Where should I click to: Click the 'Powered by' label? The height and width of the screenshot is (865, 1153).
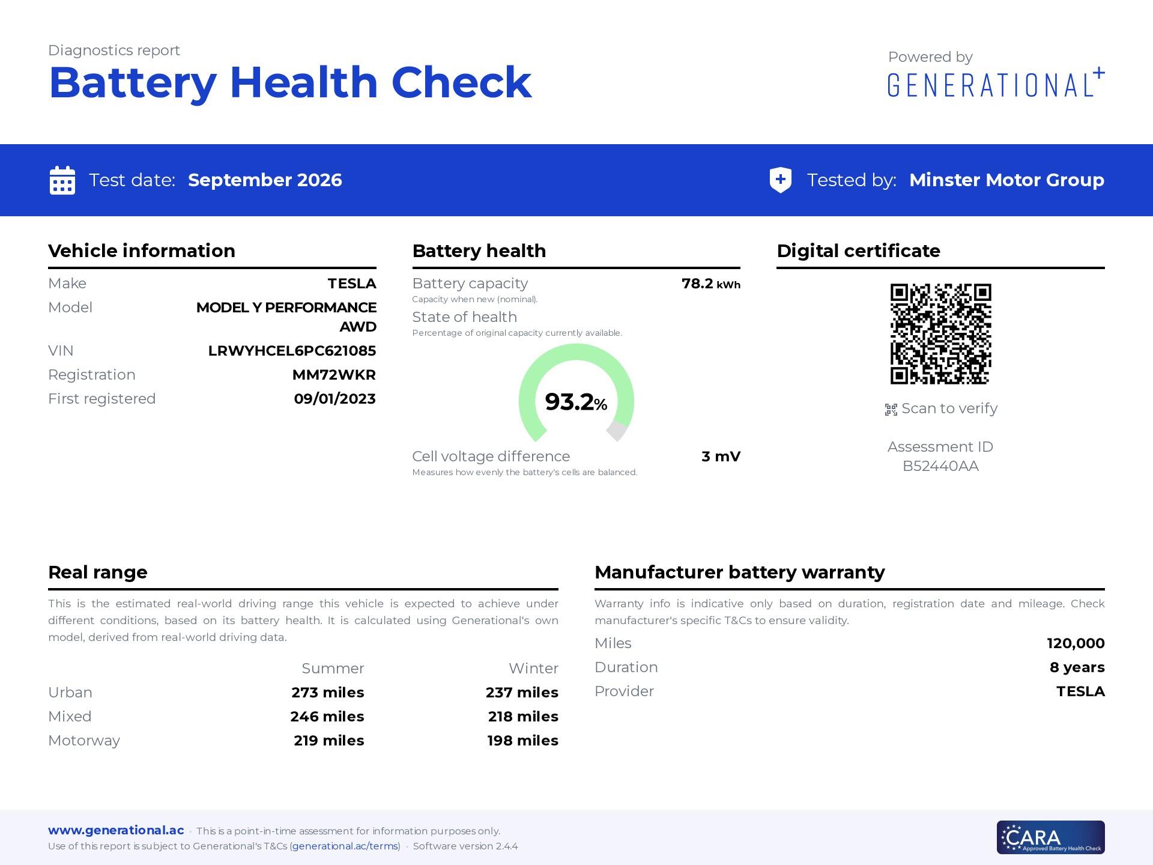[930, 57]
